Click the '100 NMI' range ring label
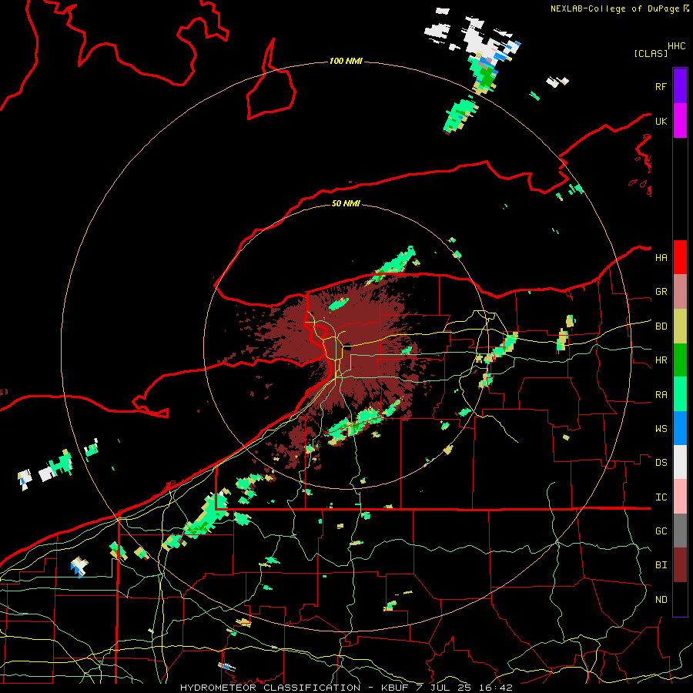Viewport: 693px width, 693px height. 346,61
